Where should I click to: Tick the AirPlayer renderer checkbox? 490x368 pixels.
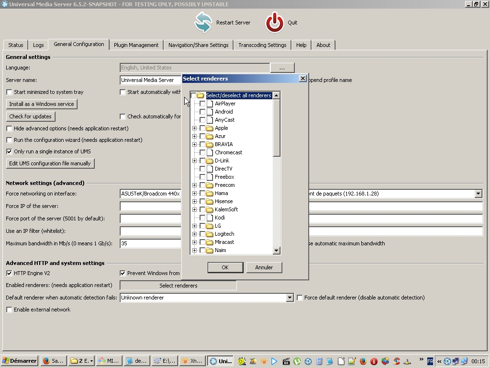coord(202,103)
